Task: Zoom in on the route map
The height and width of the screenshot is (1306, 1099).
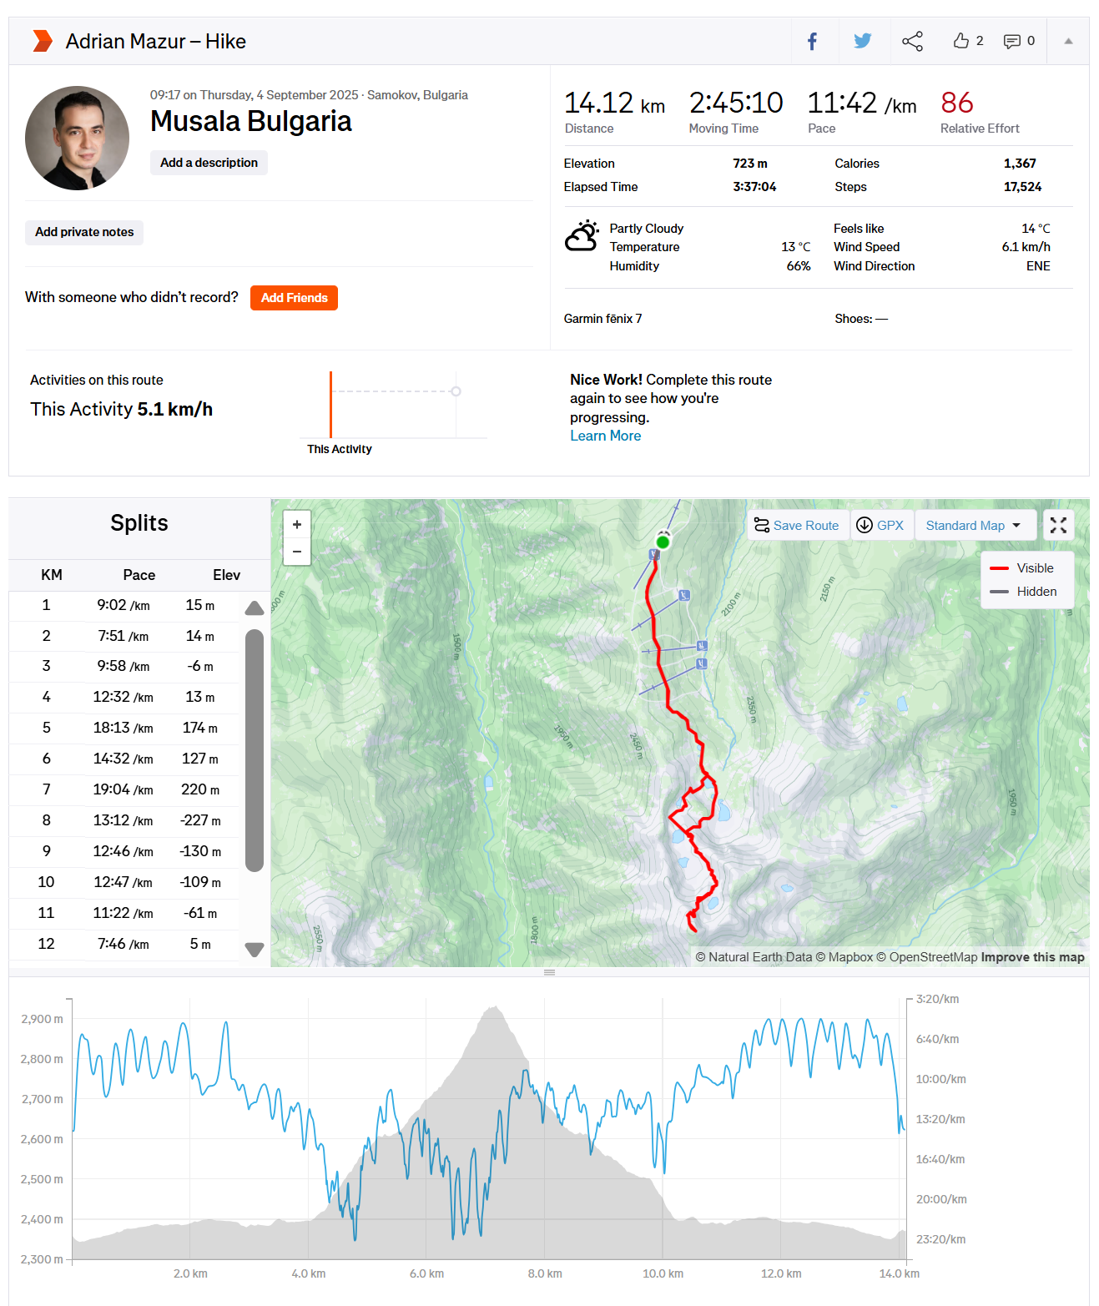Action: point(296,523)
